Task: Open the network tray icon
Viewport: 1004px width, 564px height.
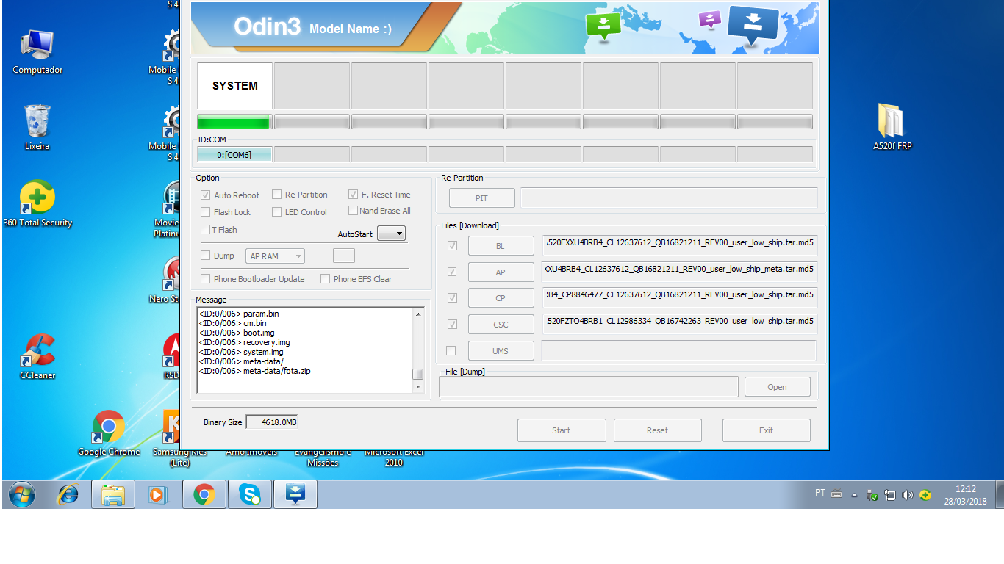Action: point(890,495)
